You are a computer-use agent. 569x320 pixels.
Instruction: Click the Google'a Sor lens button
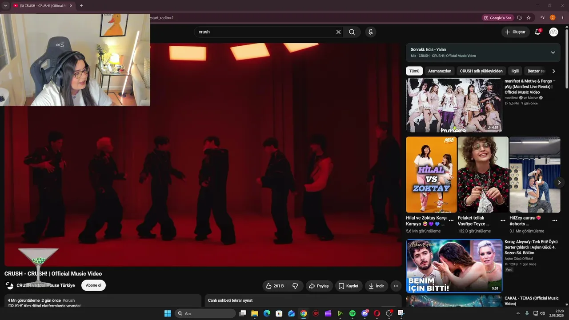497,18
